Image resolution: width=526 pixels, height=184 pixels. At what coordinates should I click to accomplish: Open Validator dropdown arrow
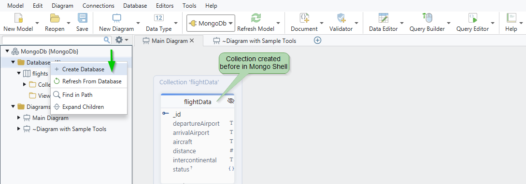tap(356, 23)
